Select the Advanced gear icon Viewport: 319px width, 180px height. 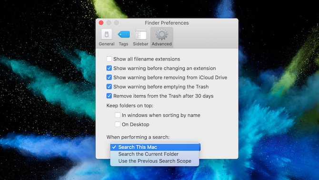point(162,34)
